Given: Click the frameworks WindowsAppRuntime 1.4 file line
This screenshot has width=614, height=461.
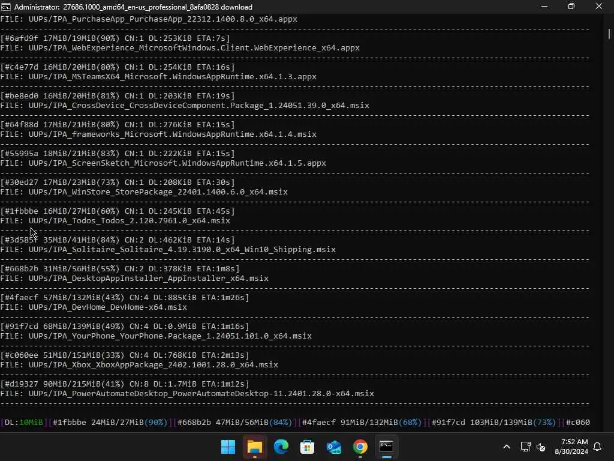Looking at the screenshot, I should 158,134.
